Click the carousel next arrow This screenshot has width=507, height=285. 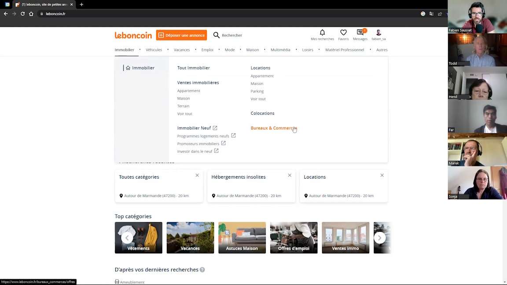pyautogui.click(x=380, y=238)
